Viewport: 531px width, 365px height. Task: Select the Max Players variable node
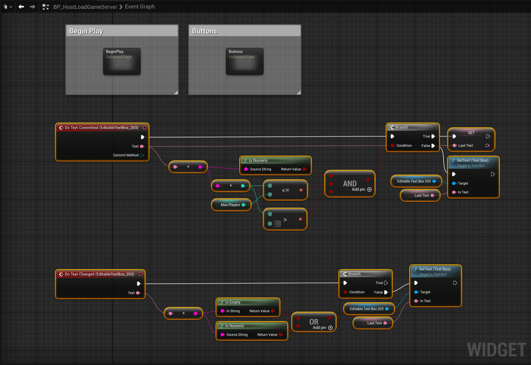coord(231,205)
